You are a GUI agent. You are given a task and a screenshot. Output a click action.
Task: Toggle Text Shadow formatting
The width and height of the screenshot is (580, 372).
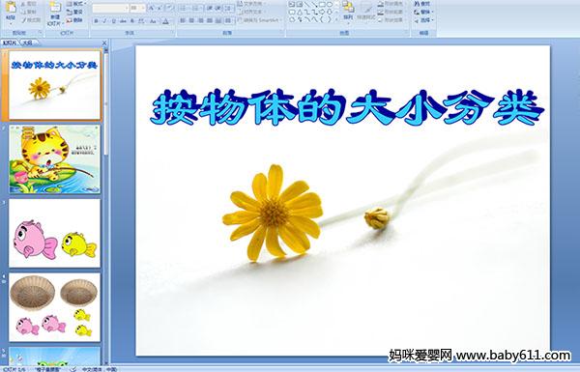coord(132,21)
